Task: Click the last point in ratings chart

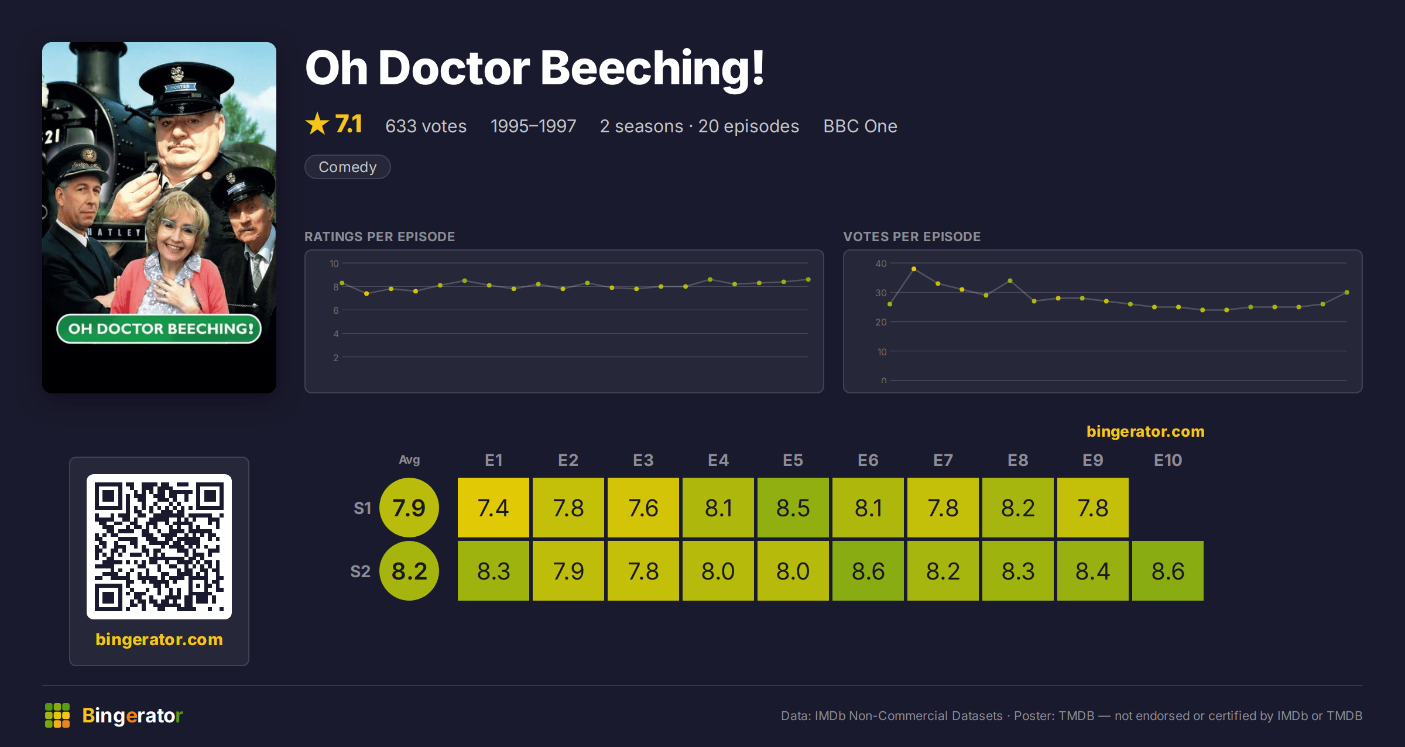Action: [x=808, y=280]
